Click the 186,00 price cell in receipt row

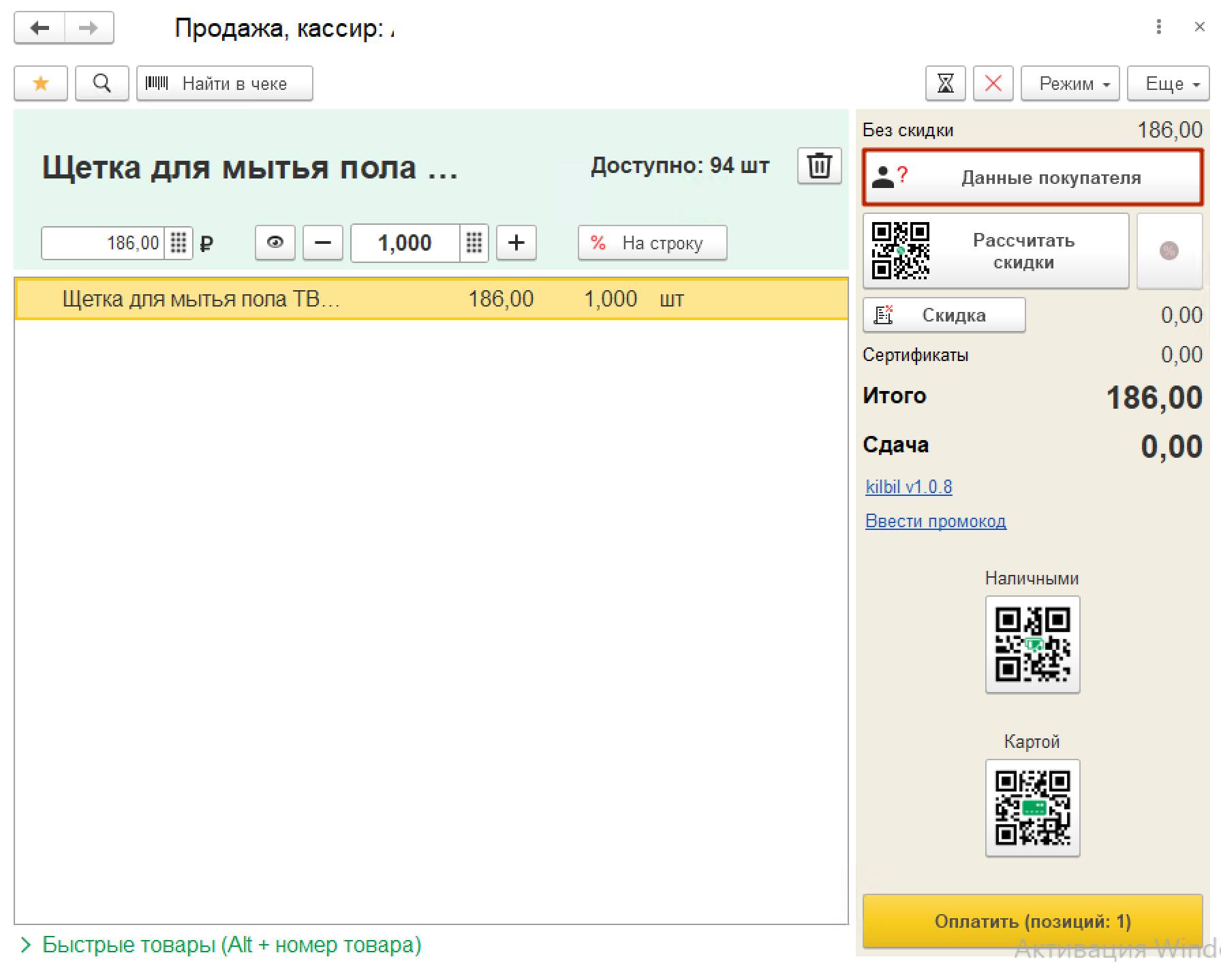(501, 299)
